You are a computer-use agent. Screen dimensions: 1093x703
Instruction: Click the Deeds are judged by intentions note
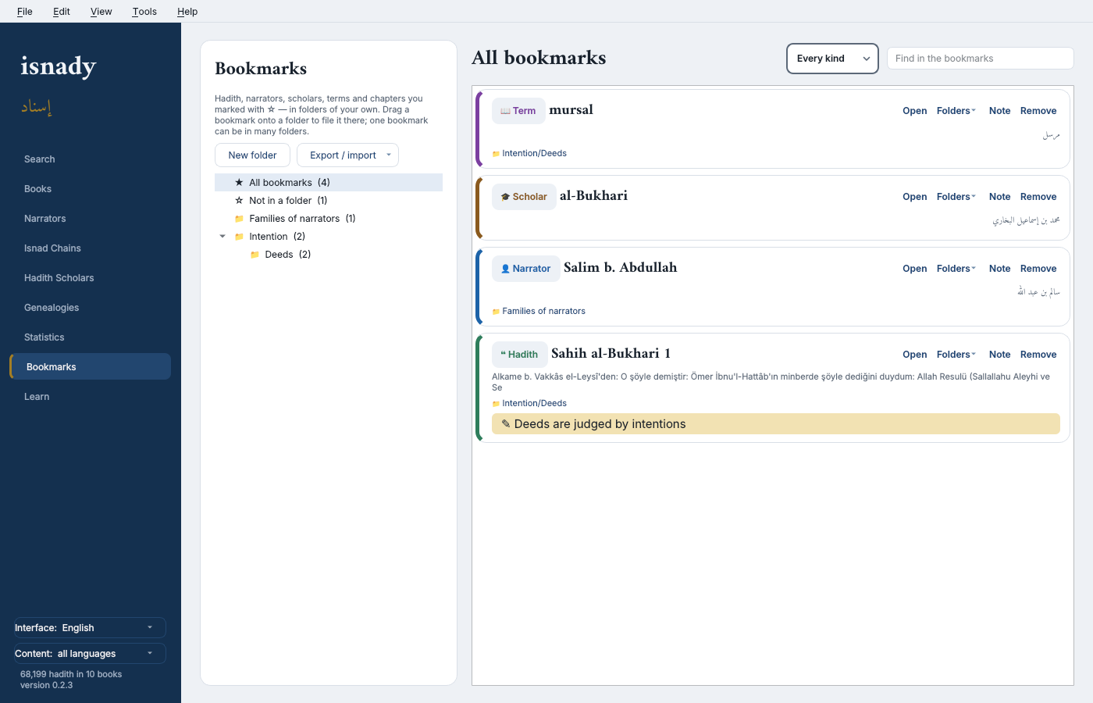(x=776, y=424)
